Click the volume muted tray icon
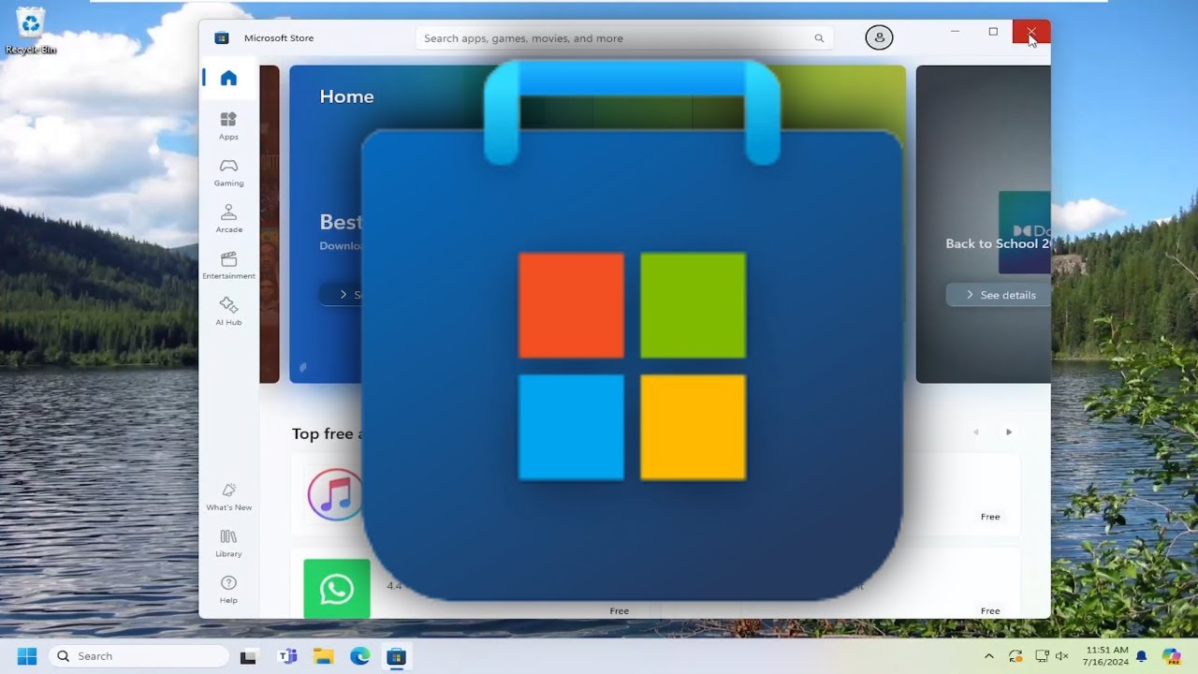 click(1062, 656)
